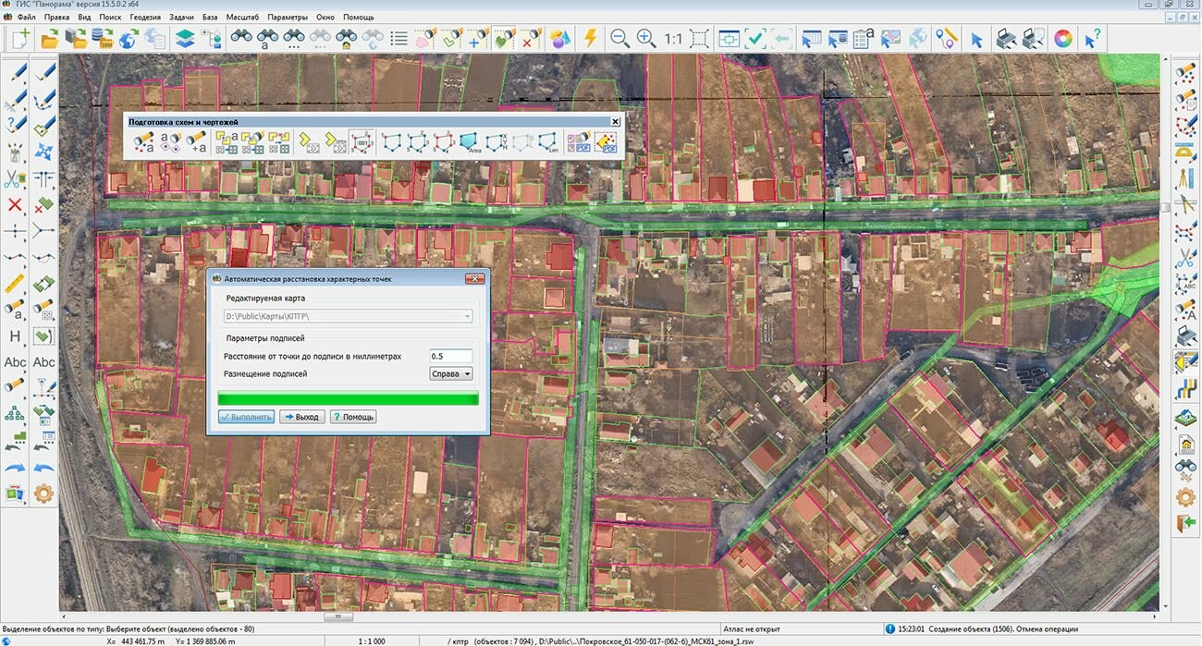This screenshot has width=1202, height=646.
Task: Open the Параметры menu
Action: pos(288,18)
